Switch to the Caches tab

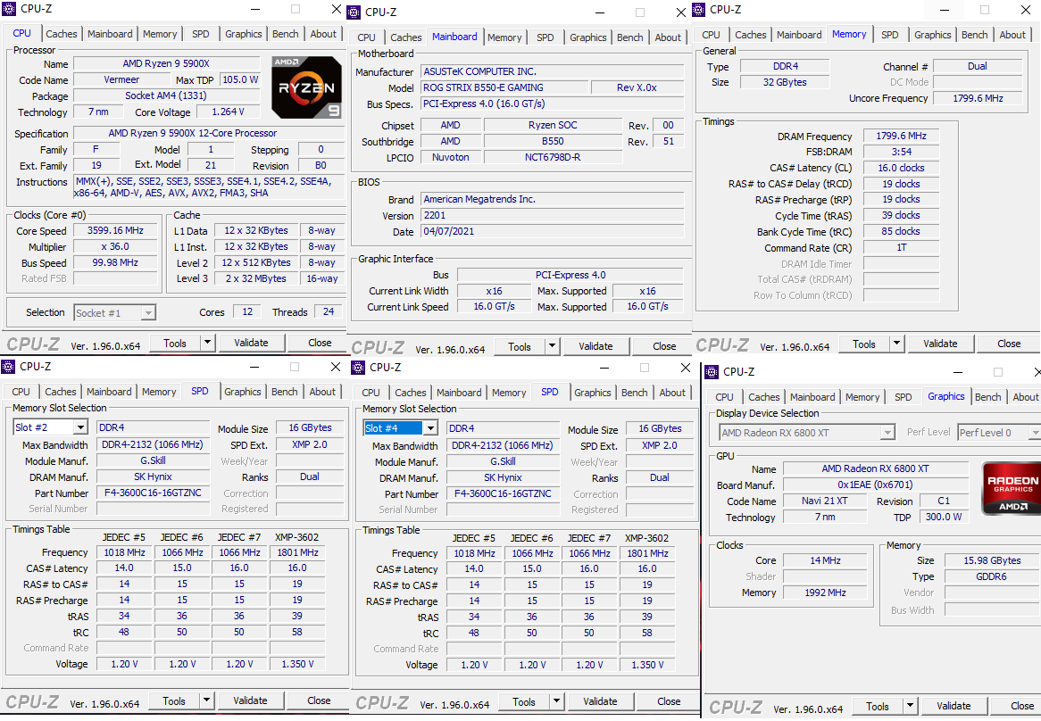click(62, 33)
